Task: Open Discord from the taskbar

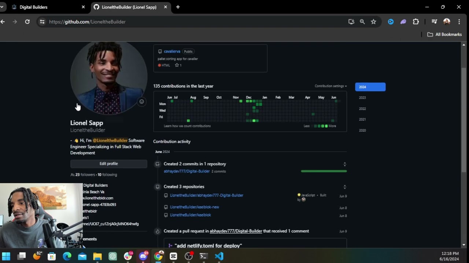Action: (143, 256)
